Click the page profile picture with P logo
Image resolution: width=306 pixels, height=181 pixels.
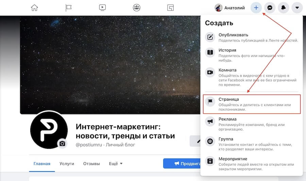[49, 130]
